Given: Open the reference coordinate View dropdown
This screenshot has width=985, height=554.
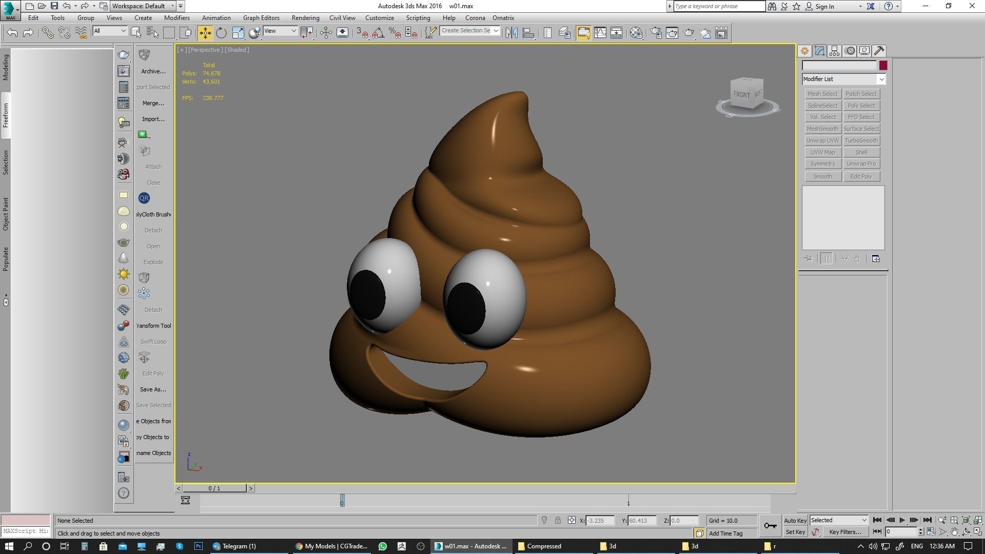Looking at the screenshot, I should coord(280,31).
